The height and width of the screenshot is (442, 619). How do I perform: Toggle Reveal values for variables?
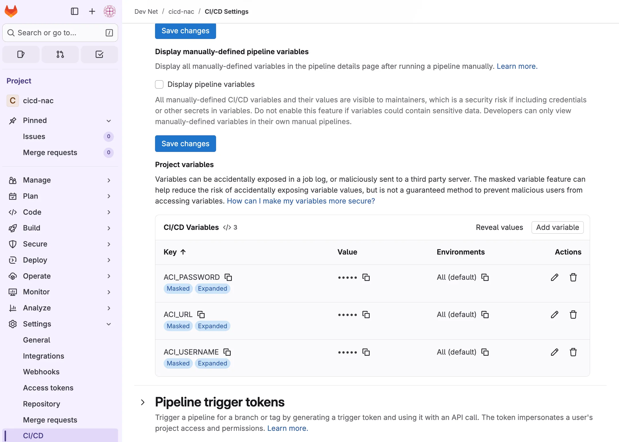click(x=499, y=227)
